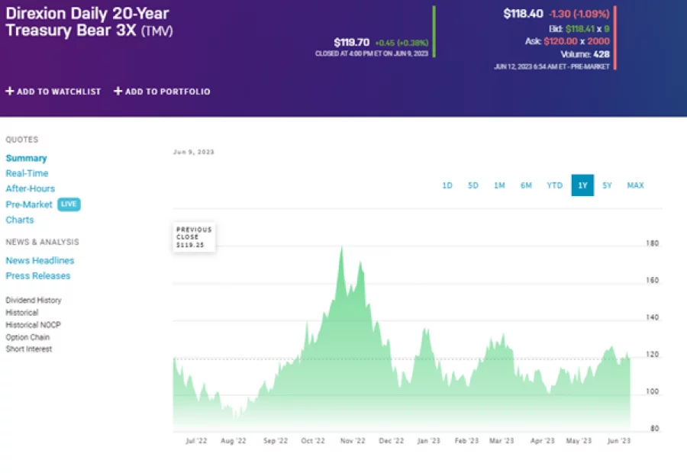Select the 1D chart range
687x473 pixels.
[447, 185]
